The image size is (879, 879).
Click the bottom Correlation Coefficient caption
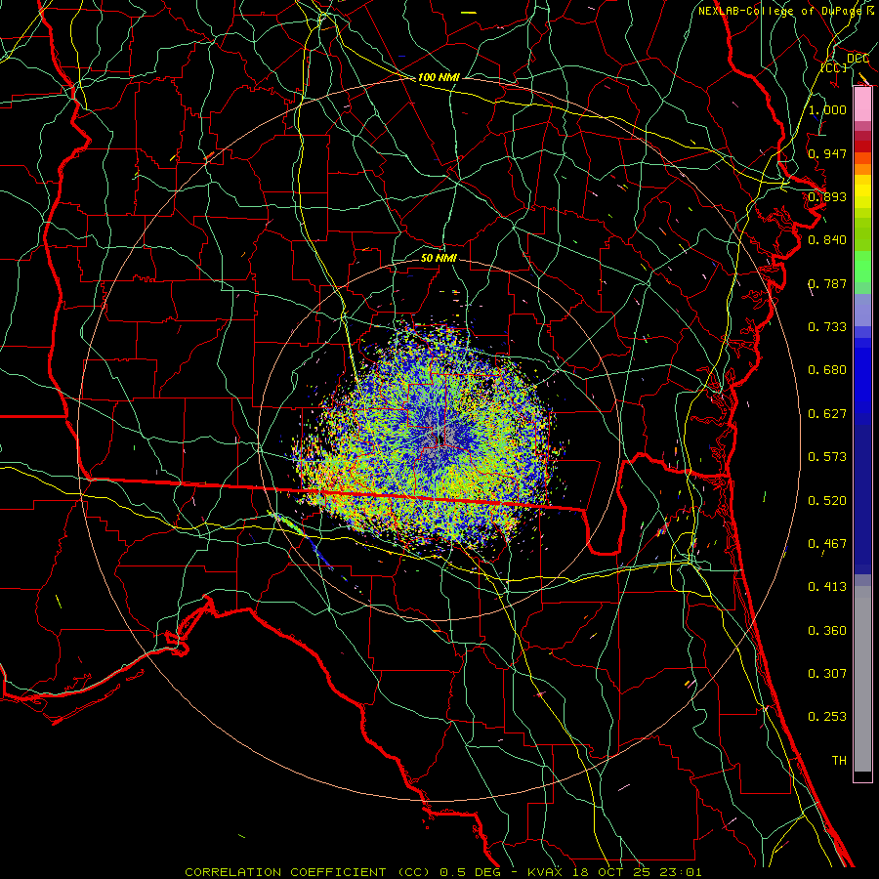coord(442,872)
